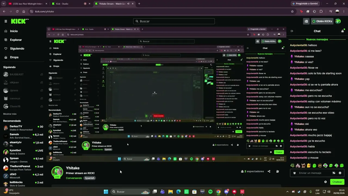Open the Kick user profile avatar
This screenshot has width=348, height=196.
[338, 21]
